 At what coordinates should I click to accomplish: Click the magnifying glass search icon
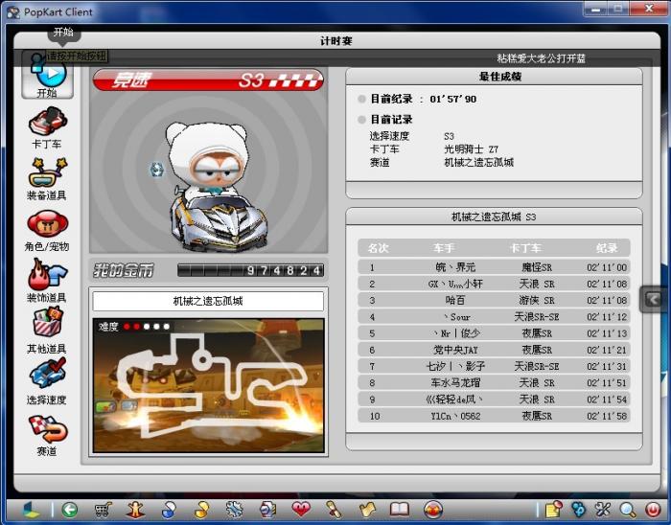click(627, 510)
